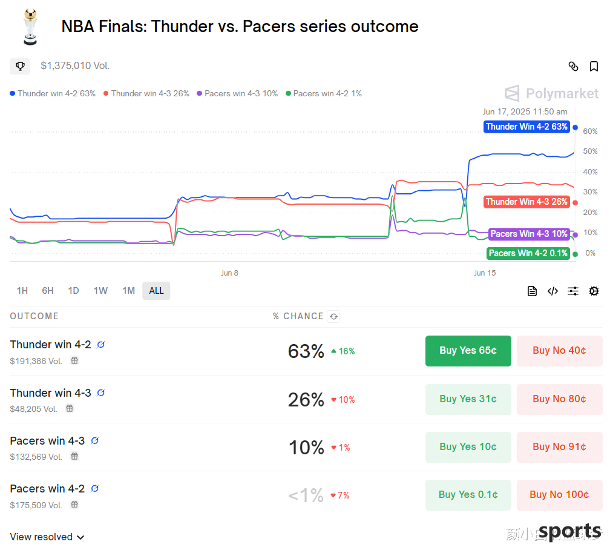This screenshot has width=610, height=550.
Task: Expand the Pacers win 4-2 outcome row
Action: [x=47, y=489]
